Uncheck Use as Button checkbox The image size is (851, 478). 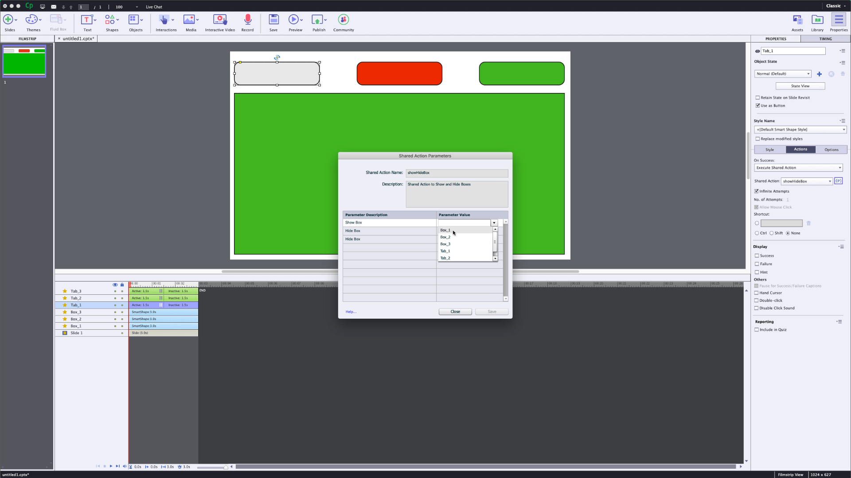coord(758,106)
